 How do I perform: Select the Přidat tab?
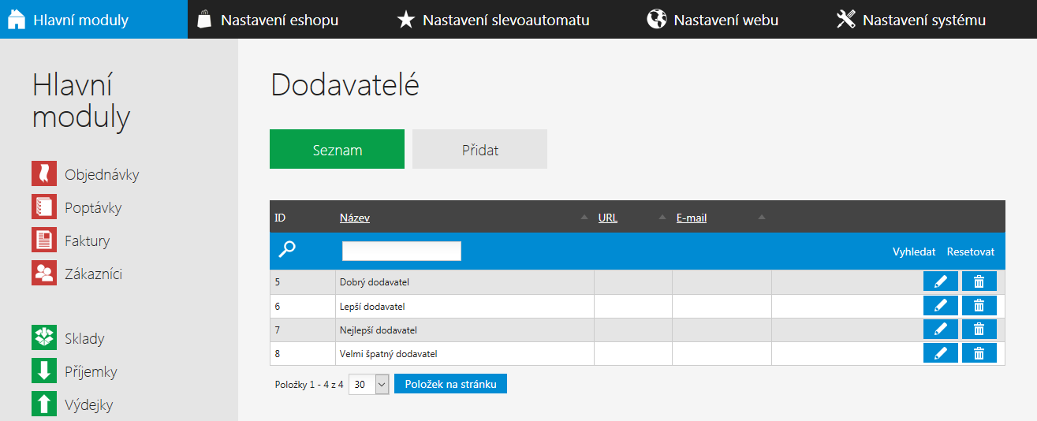click(x=479, y=149)
